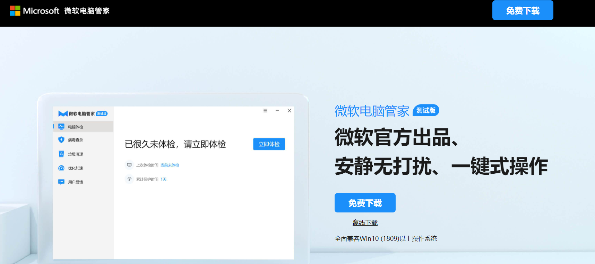Click the 电脑体检 monitor icon
Viewport: 595px width, 264px height.
tap(61, 127)
